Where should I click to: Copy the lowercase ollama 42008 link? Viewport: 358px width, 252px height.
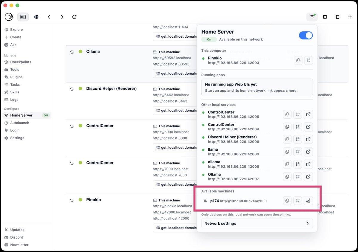[x=287, y=164]
